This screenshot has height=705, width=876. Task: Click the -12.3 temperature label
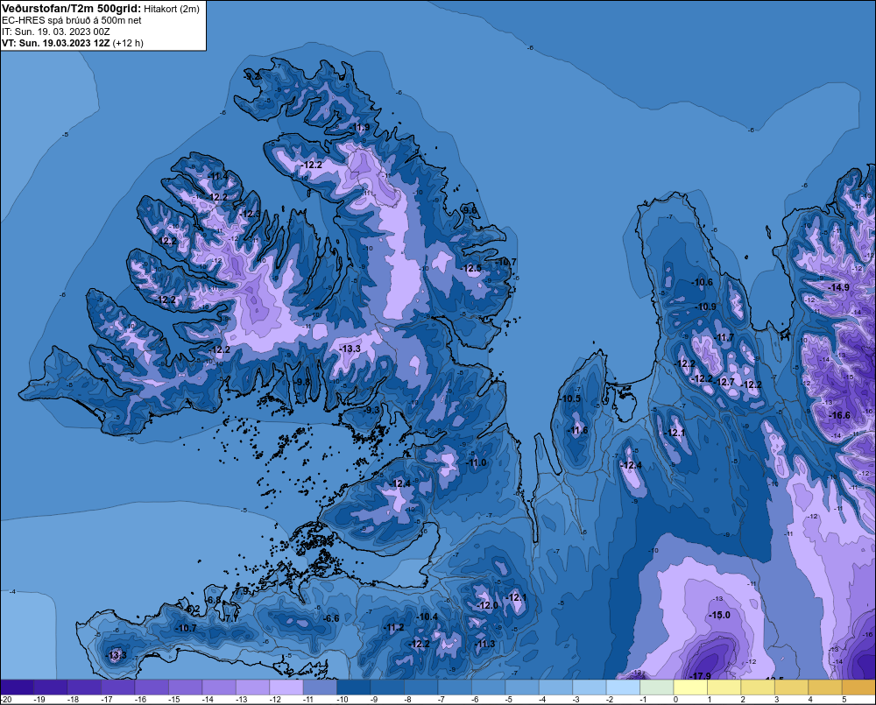[251, 214]
